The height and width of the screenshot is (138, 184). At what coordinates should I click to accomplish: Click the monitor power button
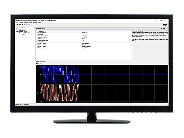point(156,110)
